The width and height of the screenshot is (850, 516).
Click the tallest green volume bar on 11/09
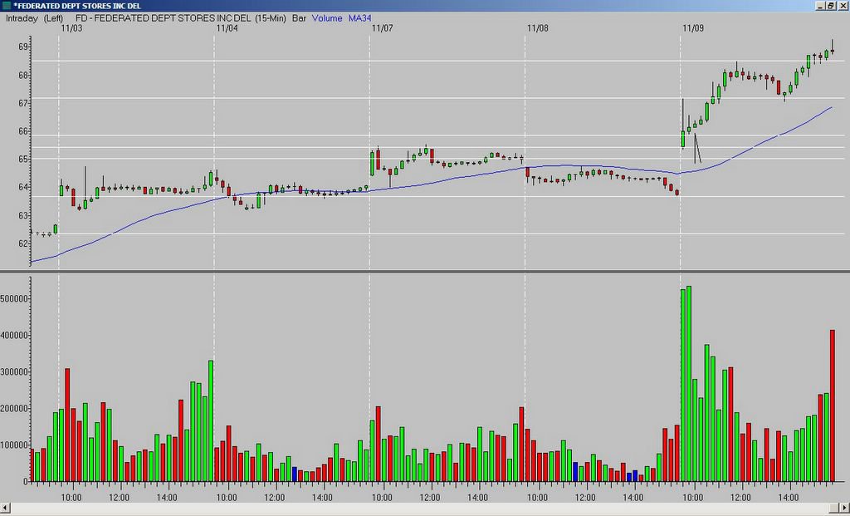point(689,384)
